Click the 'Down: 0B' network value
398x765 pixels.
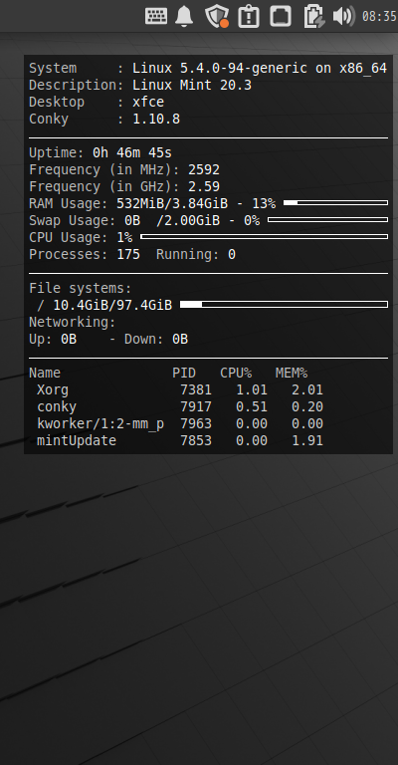[x=156, y=339]
